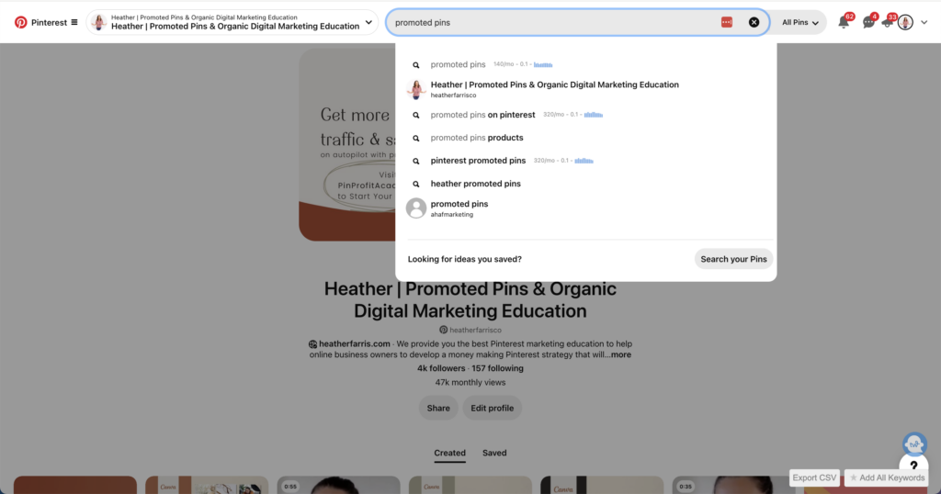Click the trend chart beside promoted pins on pinterest

(594, 115)
